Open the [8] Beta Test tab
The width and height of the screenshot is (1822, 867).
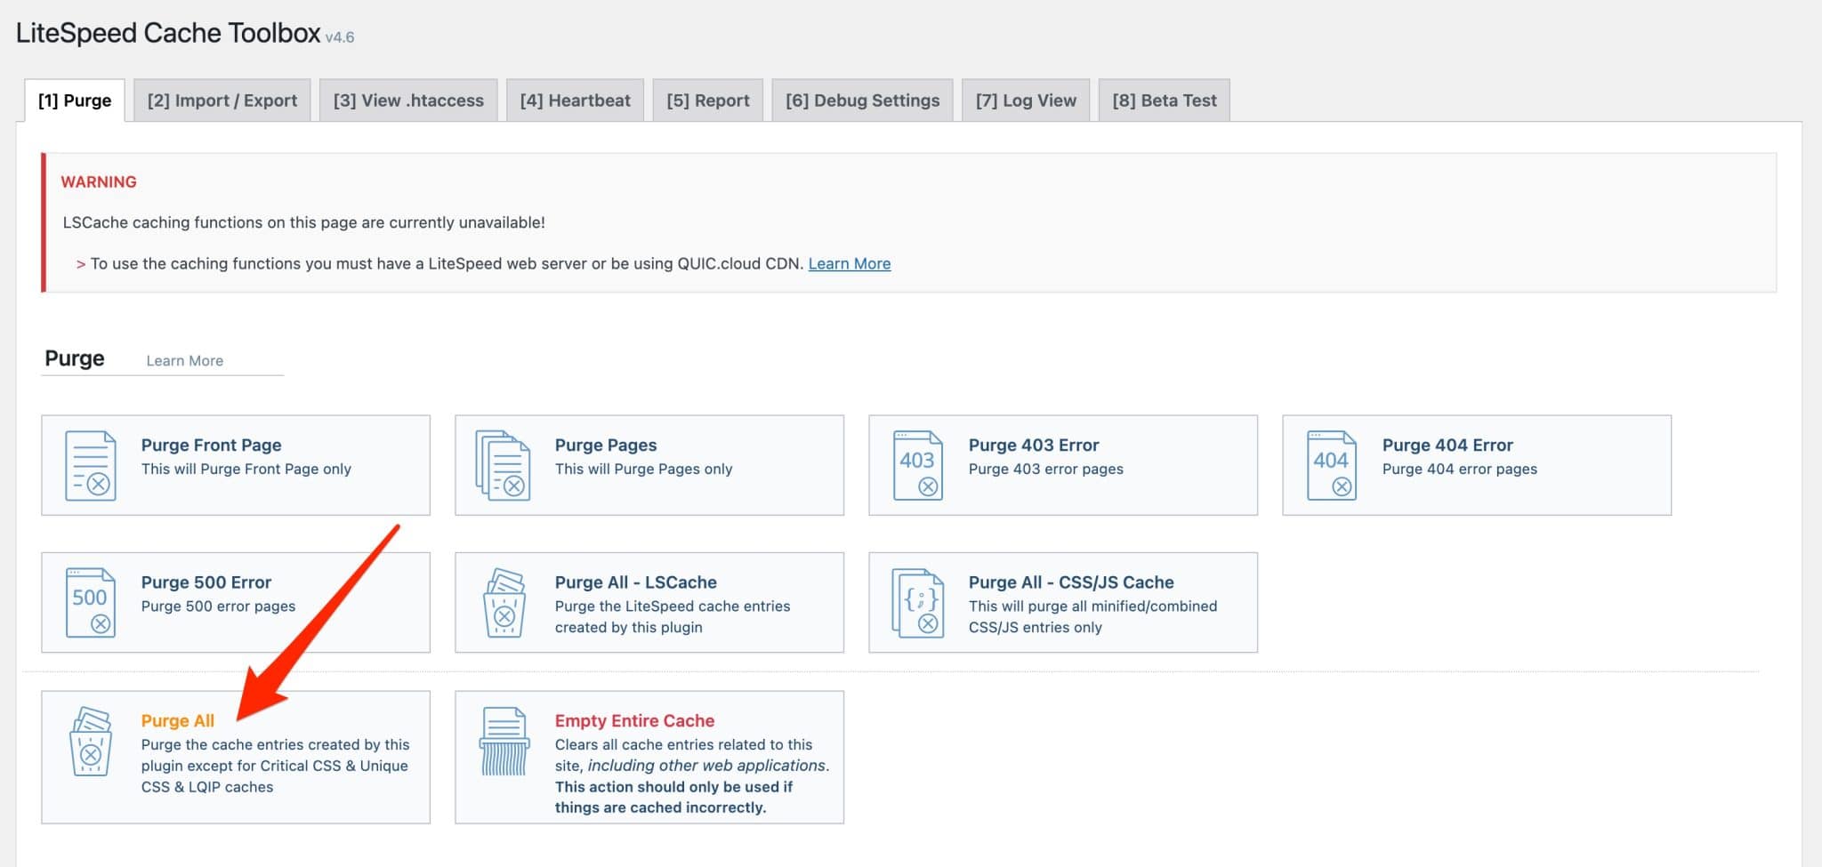[x=1165, y=100]
